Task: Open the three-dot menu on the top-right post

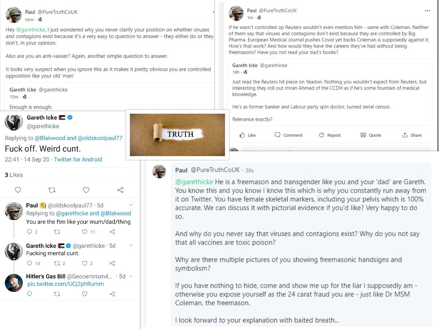Action: coord(427,11)
